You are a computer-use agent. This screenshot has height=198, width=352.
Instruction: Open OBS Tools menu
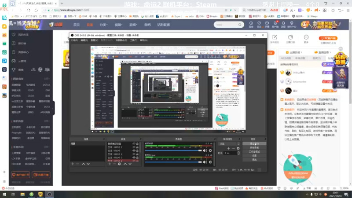tap(134, 40)
